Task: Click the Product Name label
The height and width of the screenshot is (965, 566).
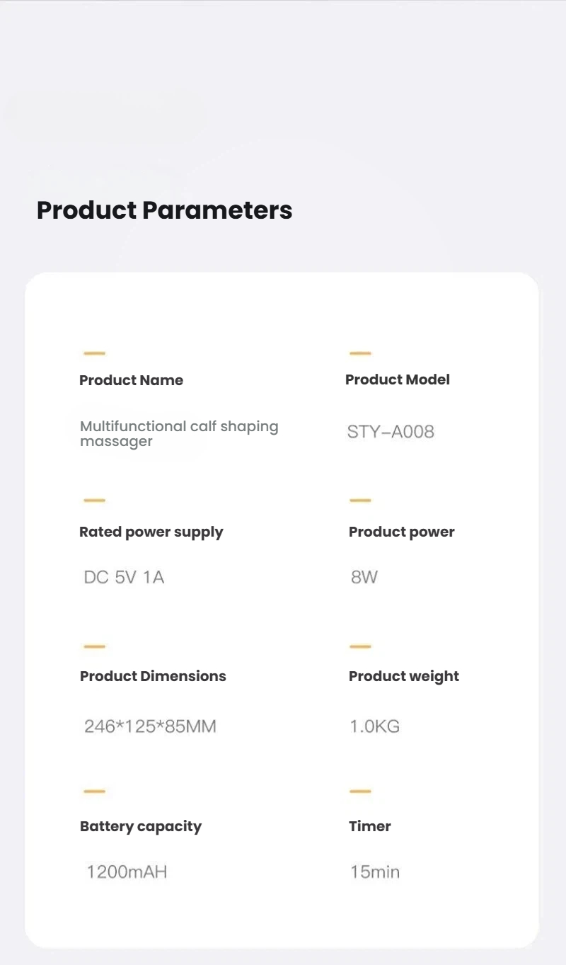Action: pos(131,380)
